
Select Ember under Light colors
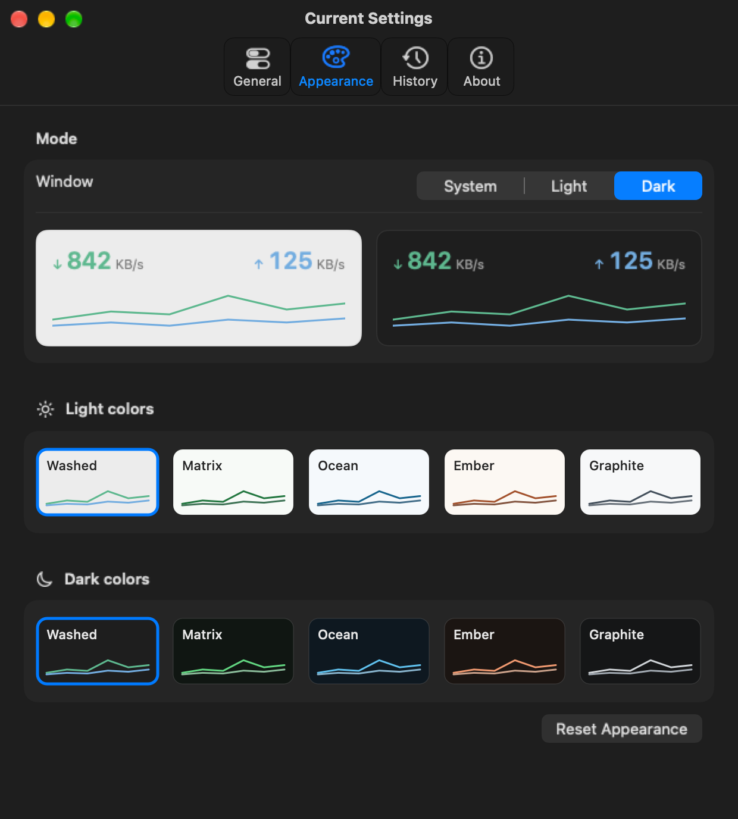pyautogui.click(x=505, y=482)
